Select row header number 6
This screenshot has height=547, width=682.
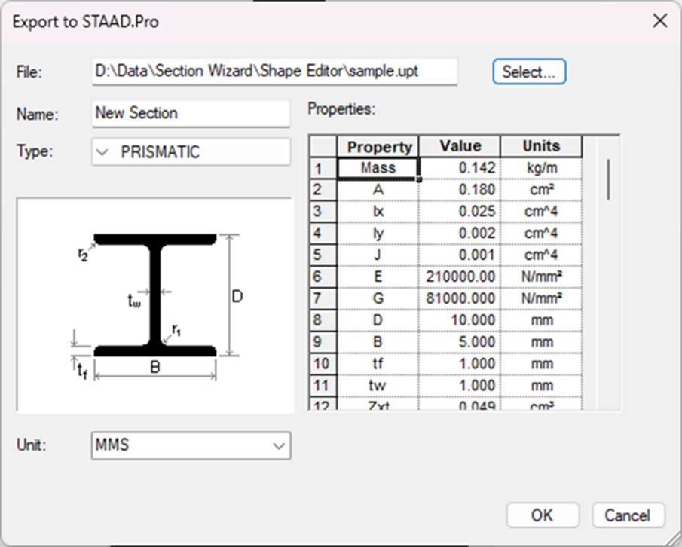point(323,277)
